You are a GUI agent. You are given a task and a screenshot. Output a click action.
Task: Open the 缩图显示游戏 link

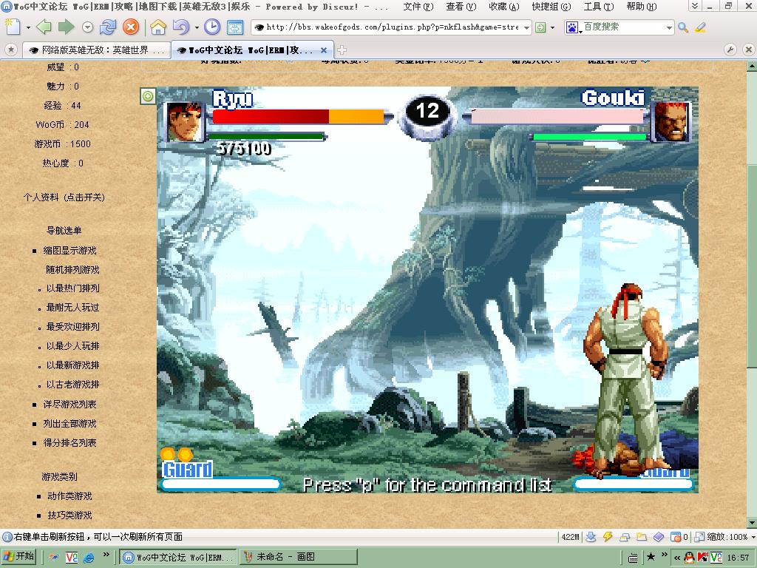[x=69, y=250]
